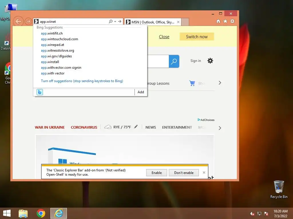The width and height of the screenshot is (293, 219).
Task: Launch Google Chrome from taskbar
Action: pyautogui.click(x=41, y=213)
